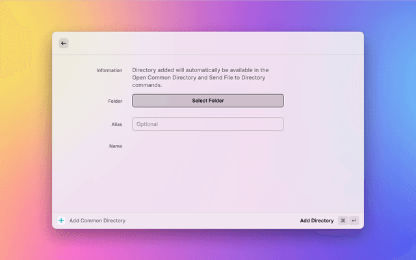The width and height of the screenshot is (416, 260).
Task: Click the teal plus icon in footer
Action: coord(61,220)
